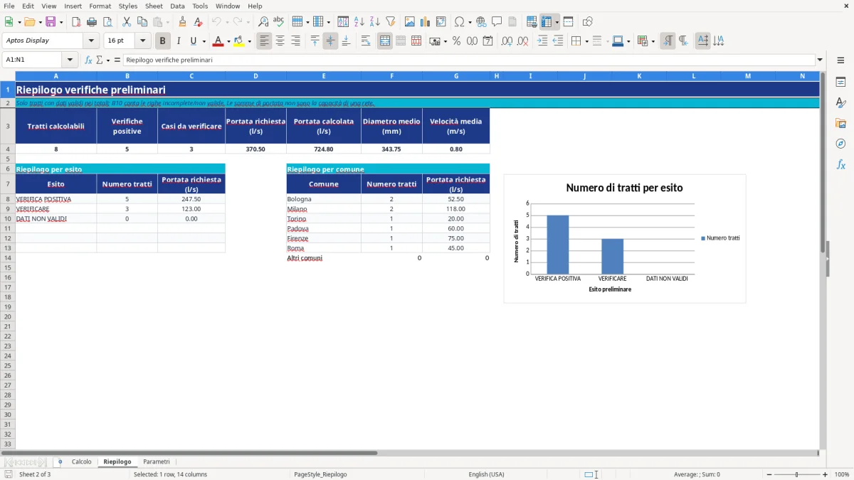Open the Conditional Formatting dropdown arrow
This screenshot has width=854, height=480.
tap(653, 41)
